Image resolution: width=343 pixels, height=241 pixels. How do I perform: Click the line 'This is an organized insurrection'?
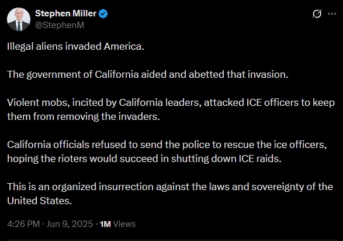(x=170, y=187)
